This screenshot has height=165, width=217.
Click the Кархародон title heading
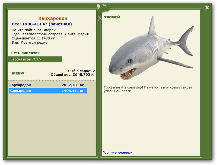pos(53,18)
